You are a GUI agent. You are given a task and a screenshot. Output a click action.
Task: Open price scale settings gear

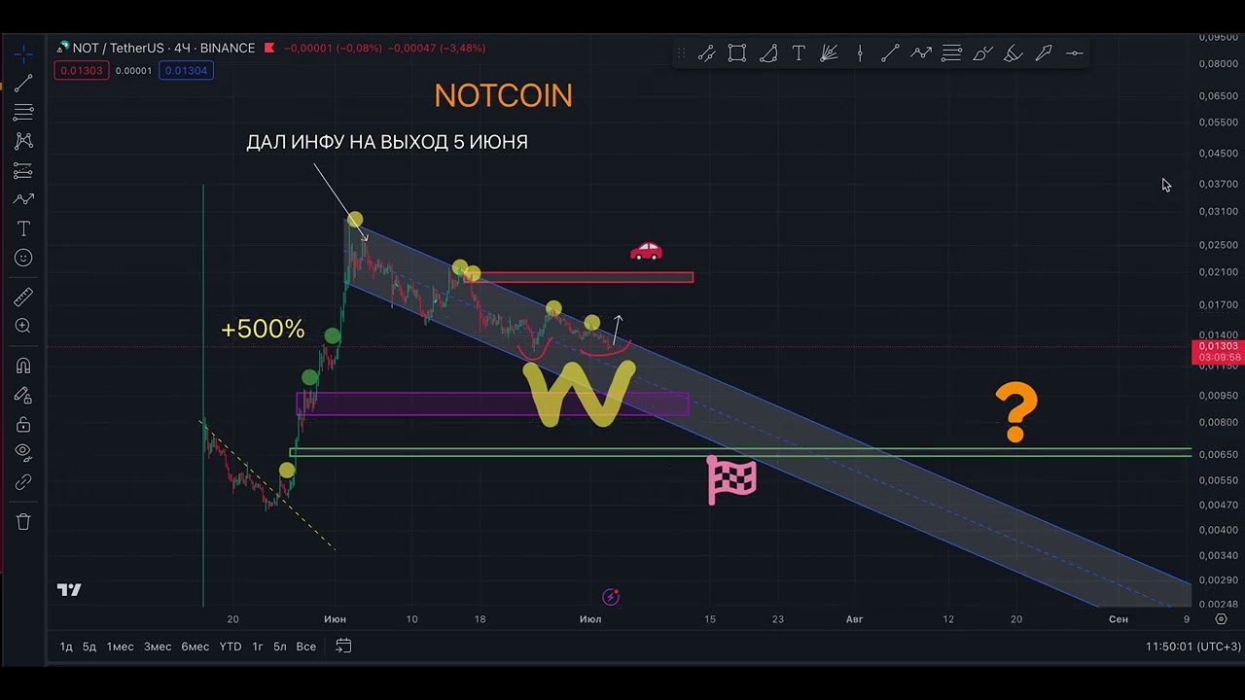[x=1222, y=618]
